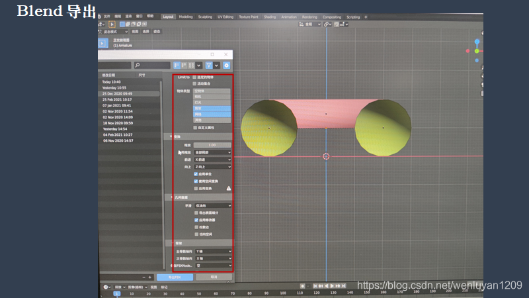The width and height of the screenshot is (529, 298).
Task: Click the extend-selection mode icon
Action: [128, 25]
